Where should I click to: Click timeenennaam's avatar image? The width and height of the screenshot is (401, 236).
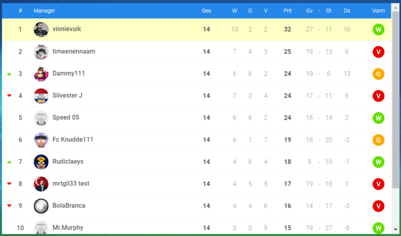pos(41,52)
